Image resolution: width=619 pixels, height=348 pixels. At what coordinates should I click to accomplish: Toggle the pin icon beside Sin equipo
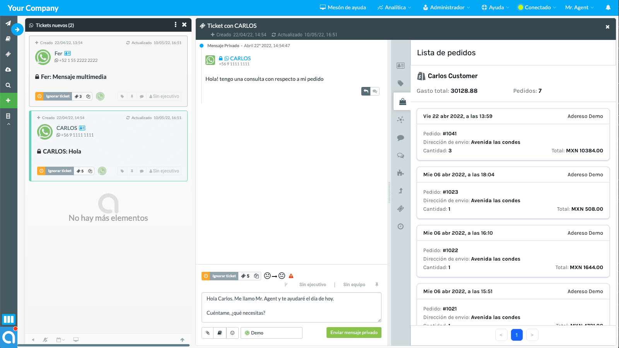coord(376,285)
